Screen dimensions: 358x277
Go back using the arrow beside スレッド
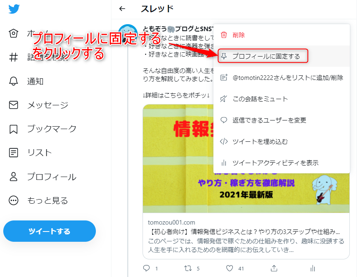pyautogui.click(x=122, y=9)
